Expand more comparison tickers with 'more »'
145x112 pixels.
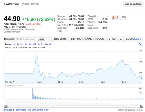pos(137,39)
